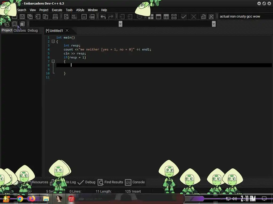The image size is (273, 204).
Task: Open the View menu
Action: click(33, 10)
